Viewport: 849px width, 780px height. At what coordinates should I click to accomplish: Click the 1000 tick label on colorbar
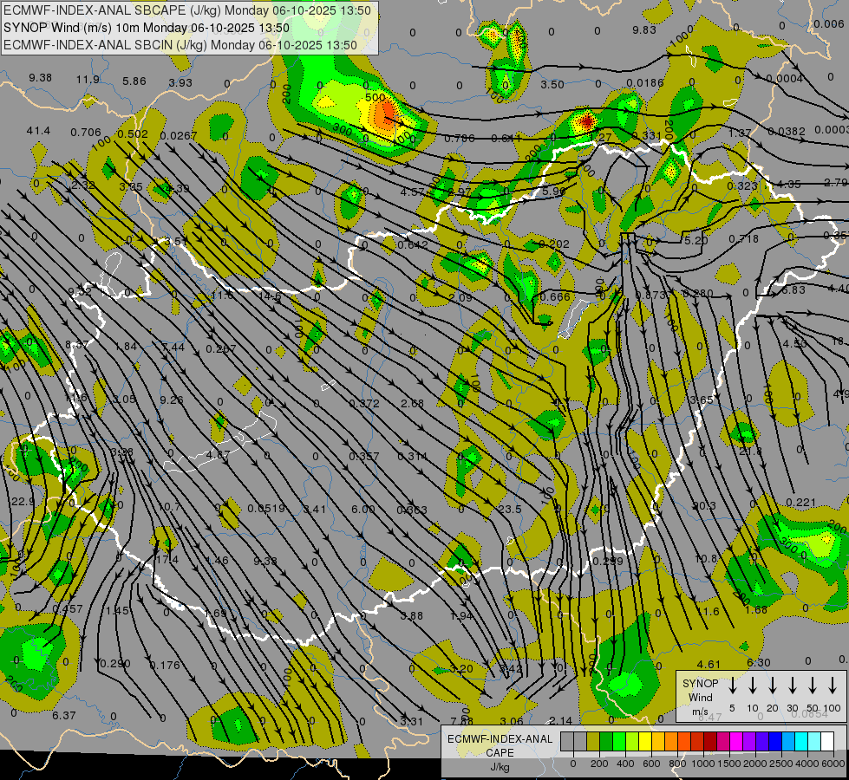coord(702,764)
